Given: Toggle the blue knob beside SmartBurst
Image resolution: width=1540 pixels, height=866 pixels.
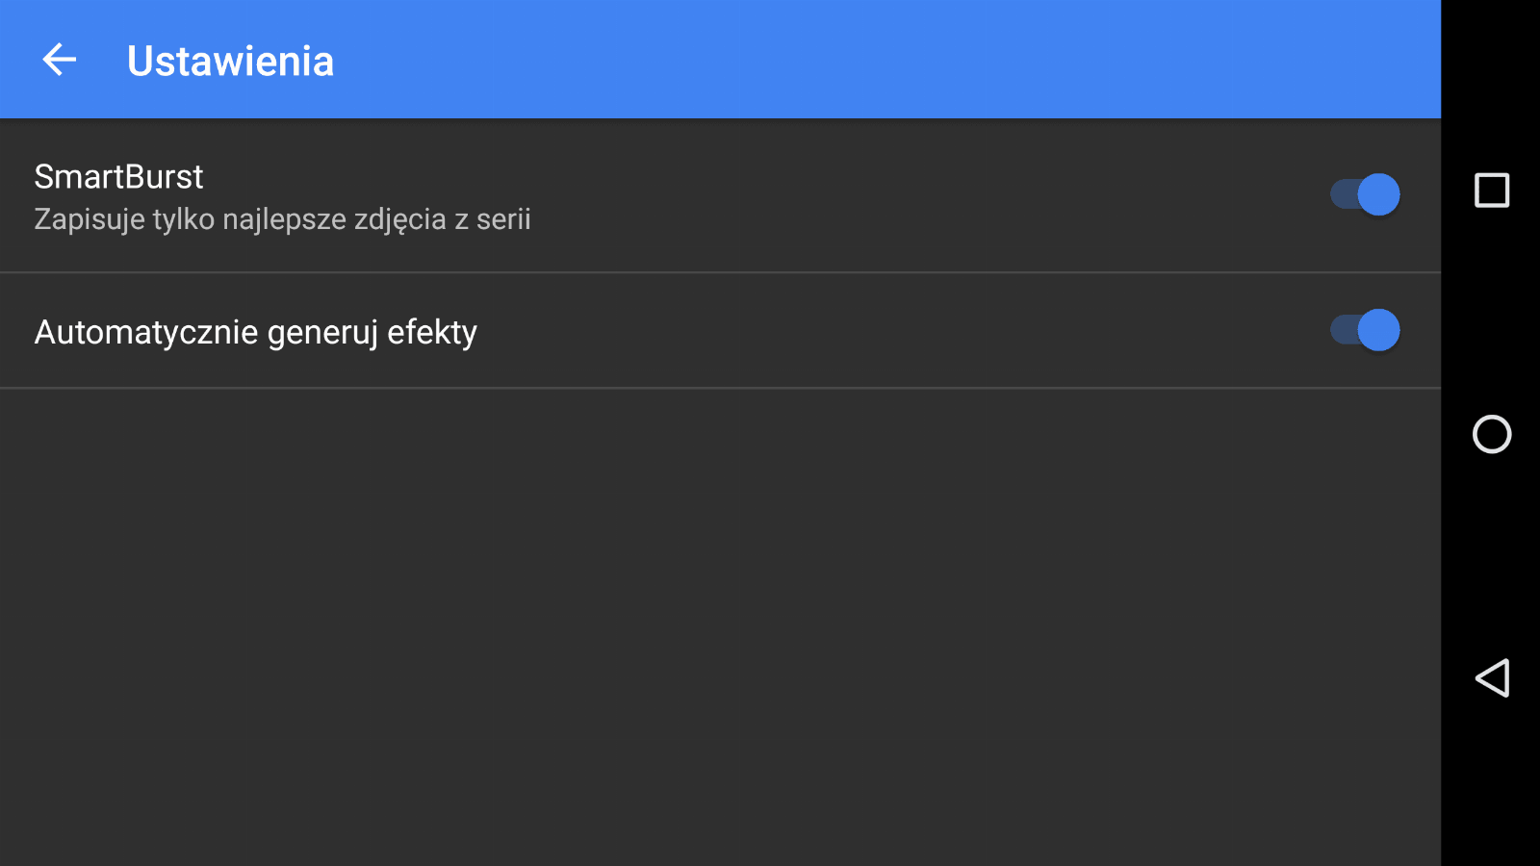Looking at the screenshot, I should coord(1379,194).
